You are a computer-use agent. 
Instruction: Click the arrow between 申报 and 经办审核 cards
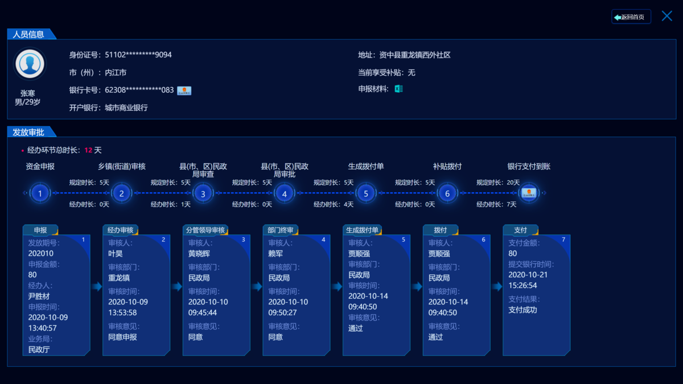96,287
